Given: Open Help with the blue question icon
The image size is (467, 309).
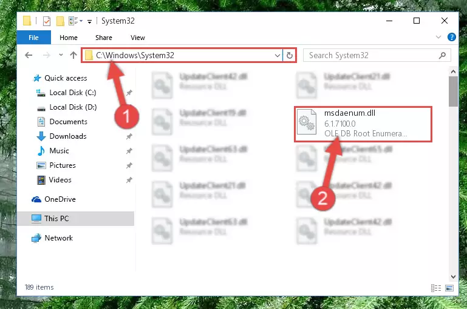Looking at the screenshot, I should [451, 37].
